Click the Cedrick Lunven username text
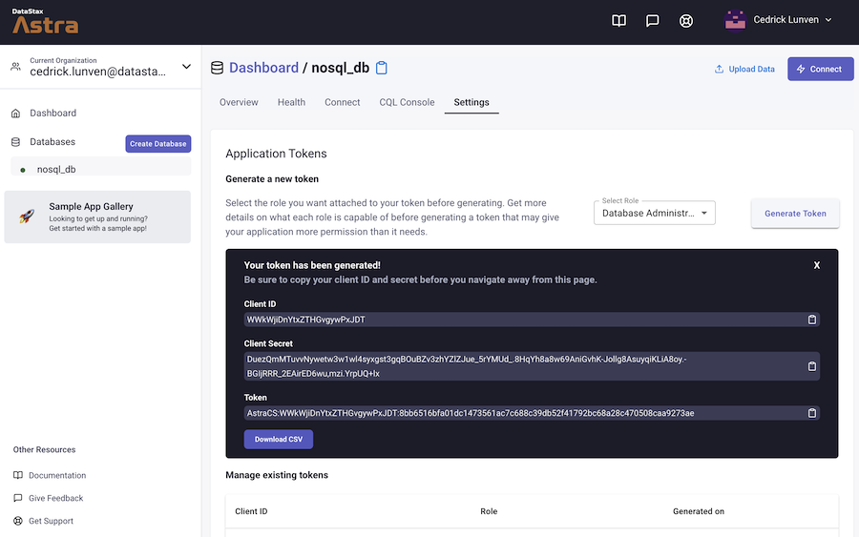 click(786, 20)
